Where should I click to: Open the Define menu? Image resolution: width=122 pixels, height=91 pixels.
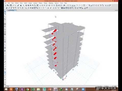[x=17, y=3]
